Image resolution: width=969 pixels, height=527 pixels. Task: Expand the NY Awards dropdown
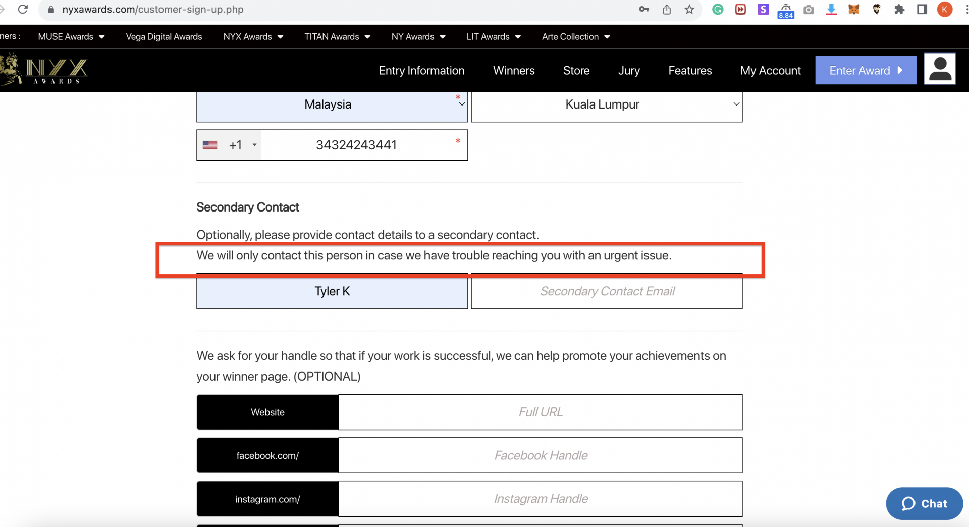coord(418,36)
